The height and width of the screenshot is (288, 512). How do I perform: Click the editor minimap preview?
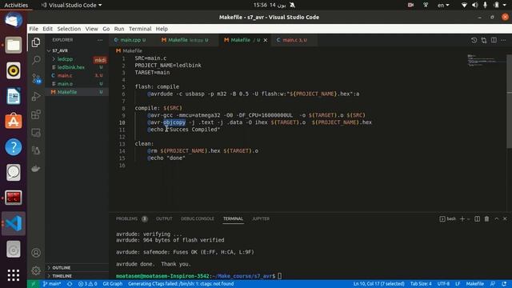[486, 61]
